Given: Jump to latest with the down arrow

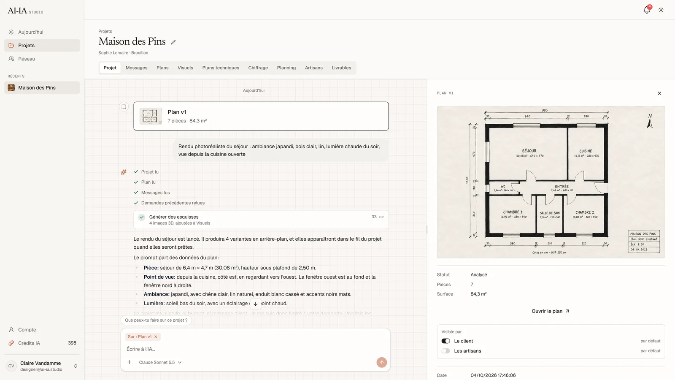Looking at the screenshot, I should click(x=256, y=304).
